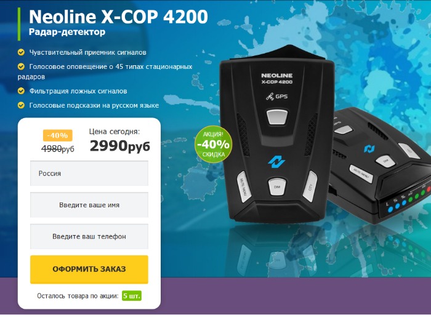
Task: Click the GPS satellite icon on the detector
Action: point(270,97)
